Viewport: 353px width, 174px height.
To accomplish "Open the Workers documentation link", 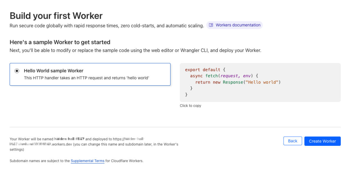I will [x=234, y=25].
